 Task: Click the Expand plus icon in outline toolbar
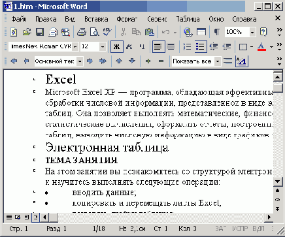148,61
